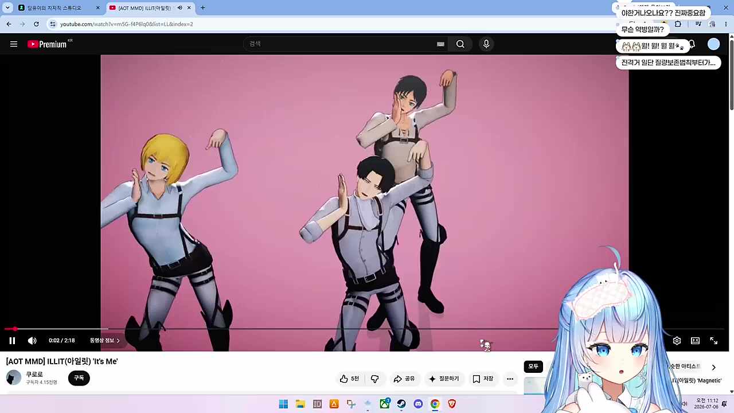This screenshot has width=734, height=413.
Task: Close the 치지직 스튜디오 tab
Action: [x=97, y=8]
